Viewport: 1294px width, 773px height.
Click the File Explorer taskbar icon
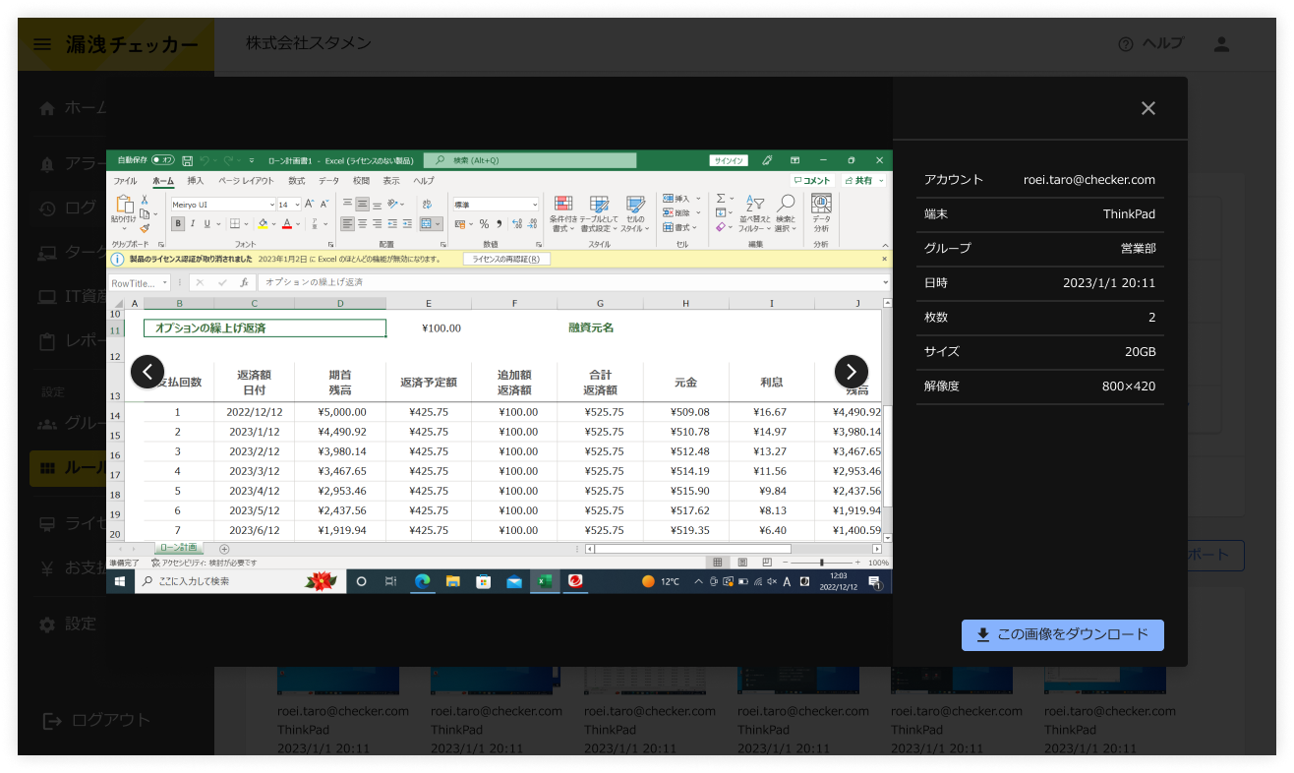452,581
